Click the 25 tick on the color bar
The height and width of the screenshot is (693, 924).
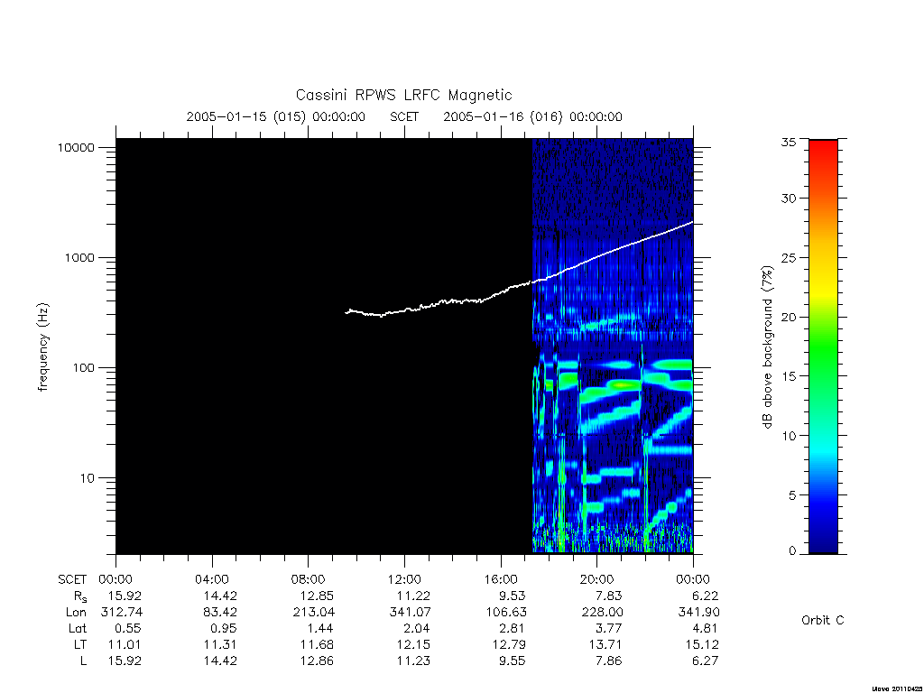point(789,257)
